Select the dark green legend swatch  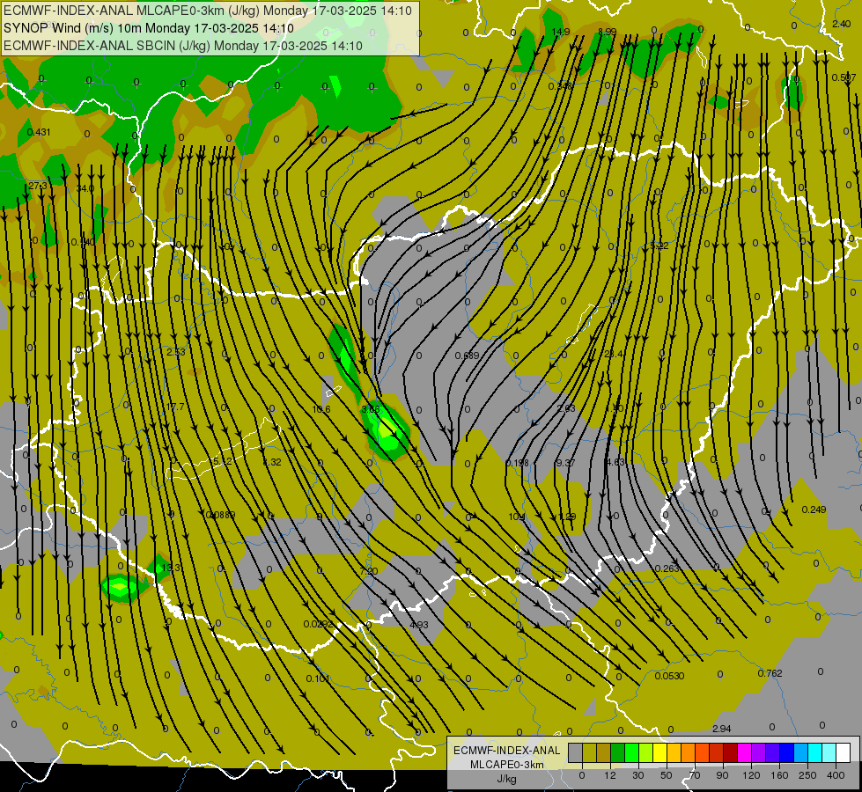point(618,753)
